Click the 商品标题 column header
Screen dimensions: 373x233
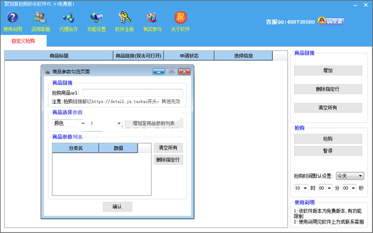[x=59, y=56]
